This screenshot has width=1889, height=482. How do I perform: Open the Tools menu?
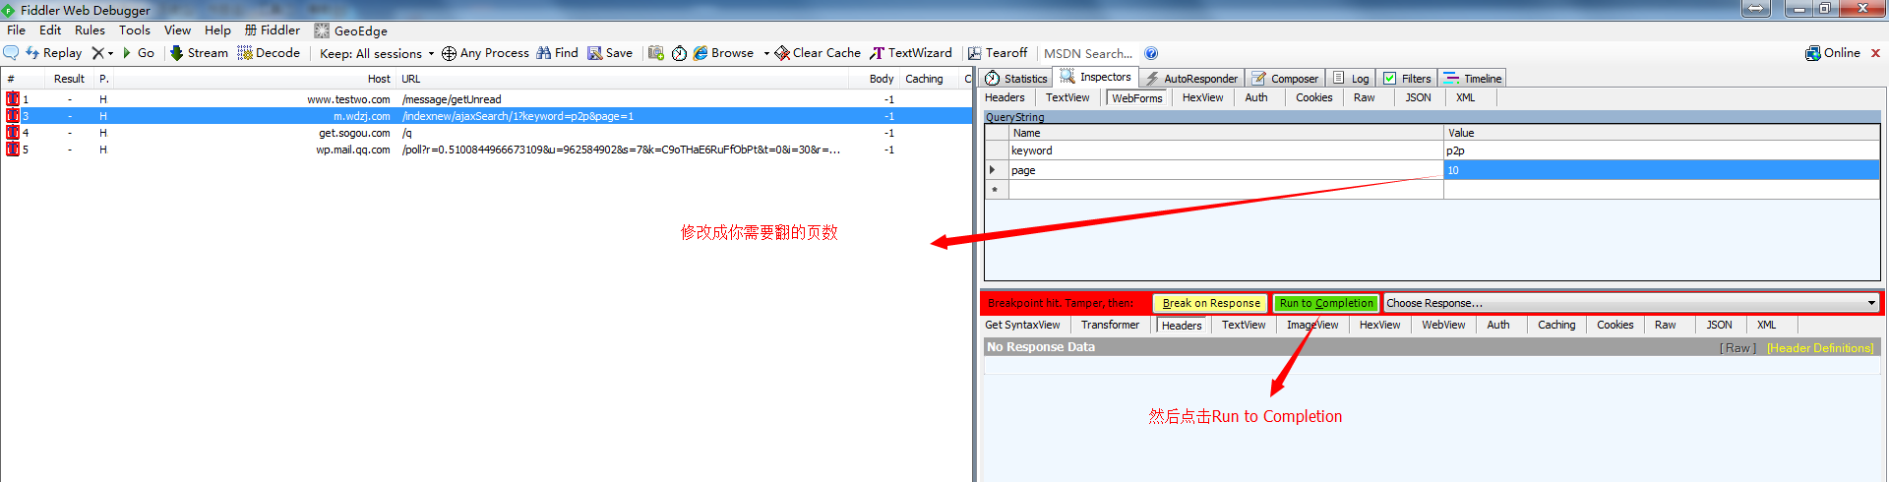[x=135, y=30]
